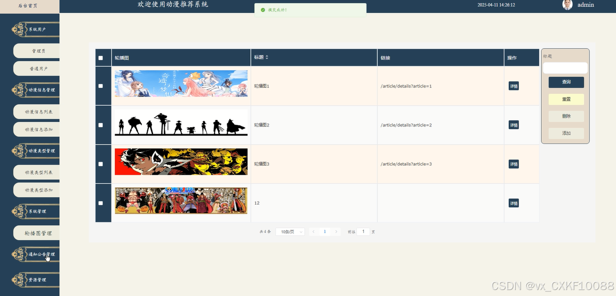Screen dimensions: 616x296
Task: Collapse the 系统管理 menu group
Action: pos(35,211)
